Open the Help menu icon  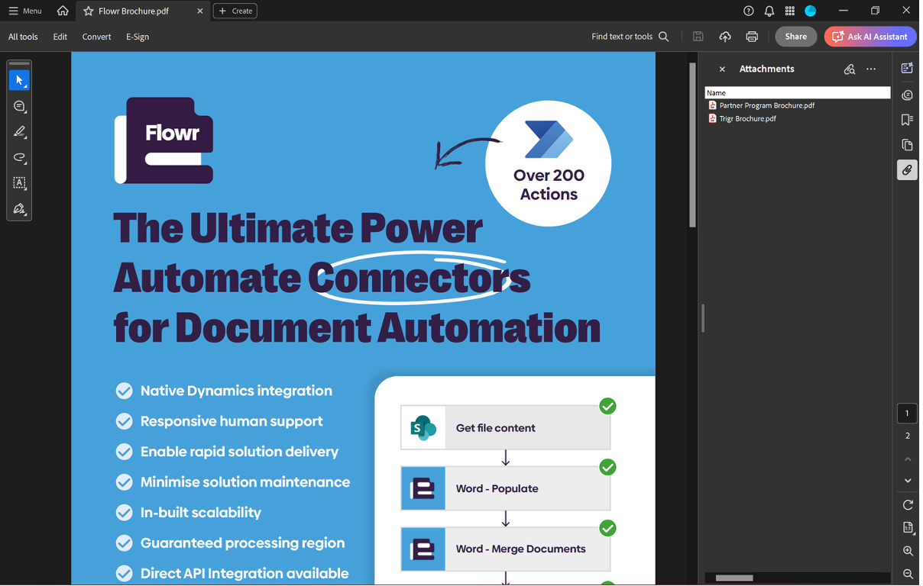click(x=749, y=11)
